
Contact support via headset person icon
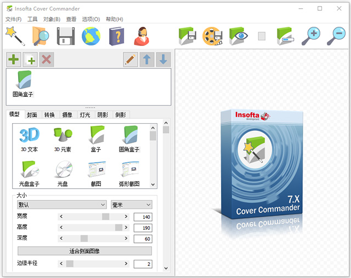click(x=141, y=36)
